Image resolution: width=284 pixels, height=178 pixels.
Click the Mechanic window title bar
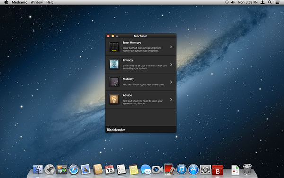pyautogui.click(x=141, y=36)
